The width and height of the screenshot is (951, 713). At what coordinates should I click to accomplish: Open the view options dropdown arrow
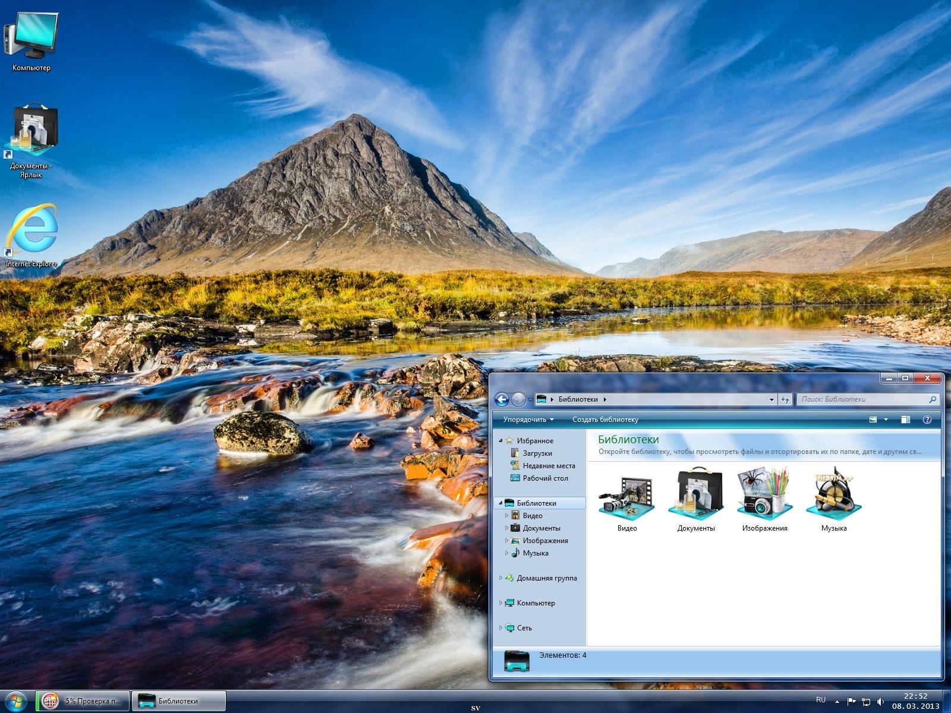tap(886, 419)
